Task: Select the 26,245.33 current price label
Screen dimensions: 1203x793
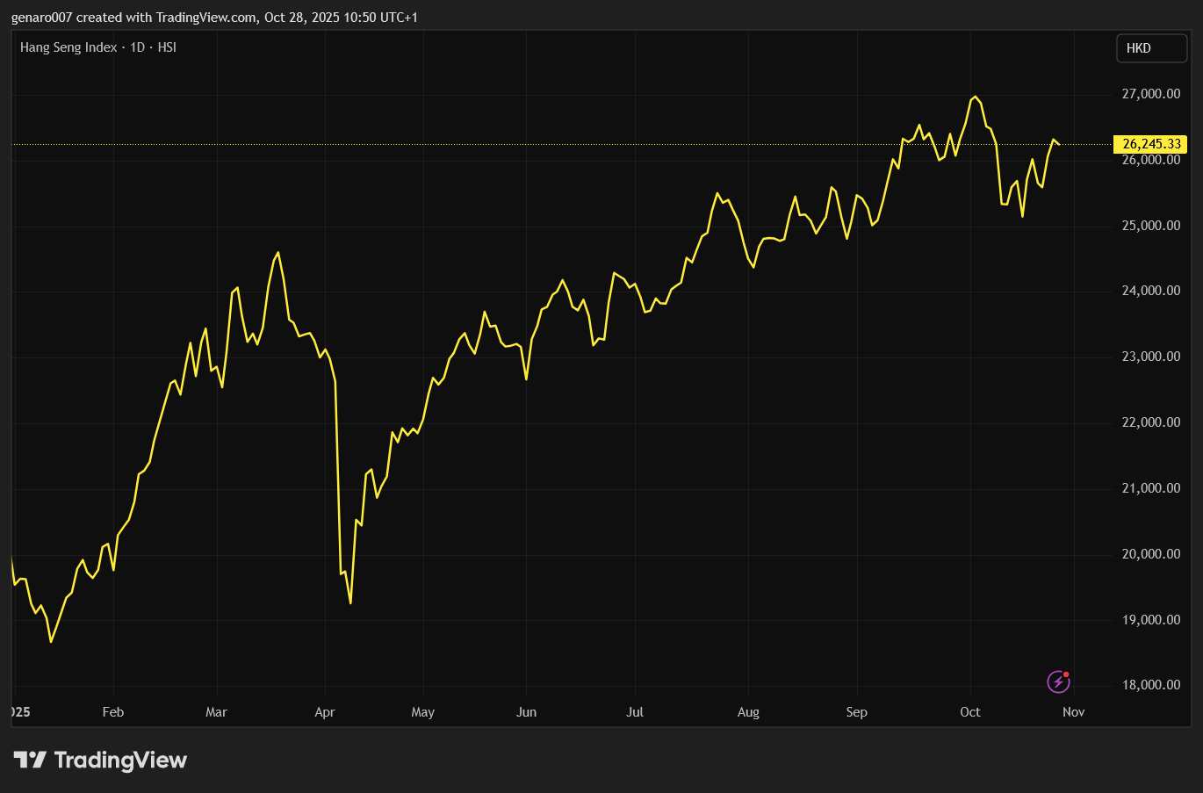Action: (1151, 144)
